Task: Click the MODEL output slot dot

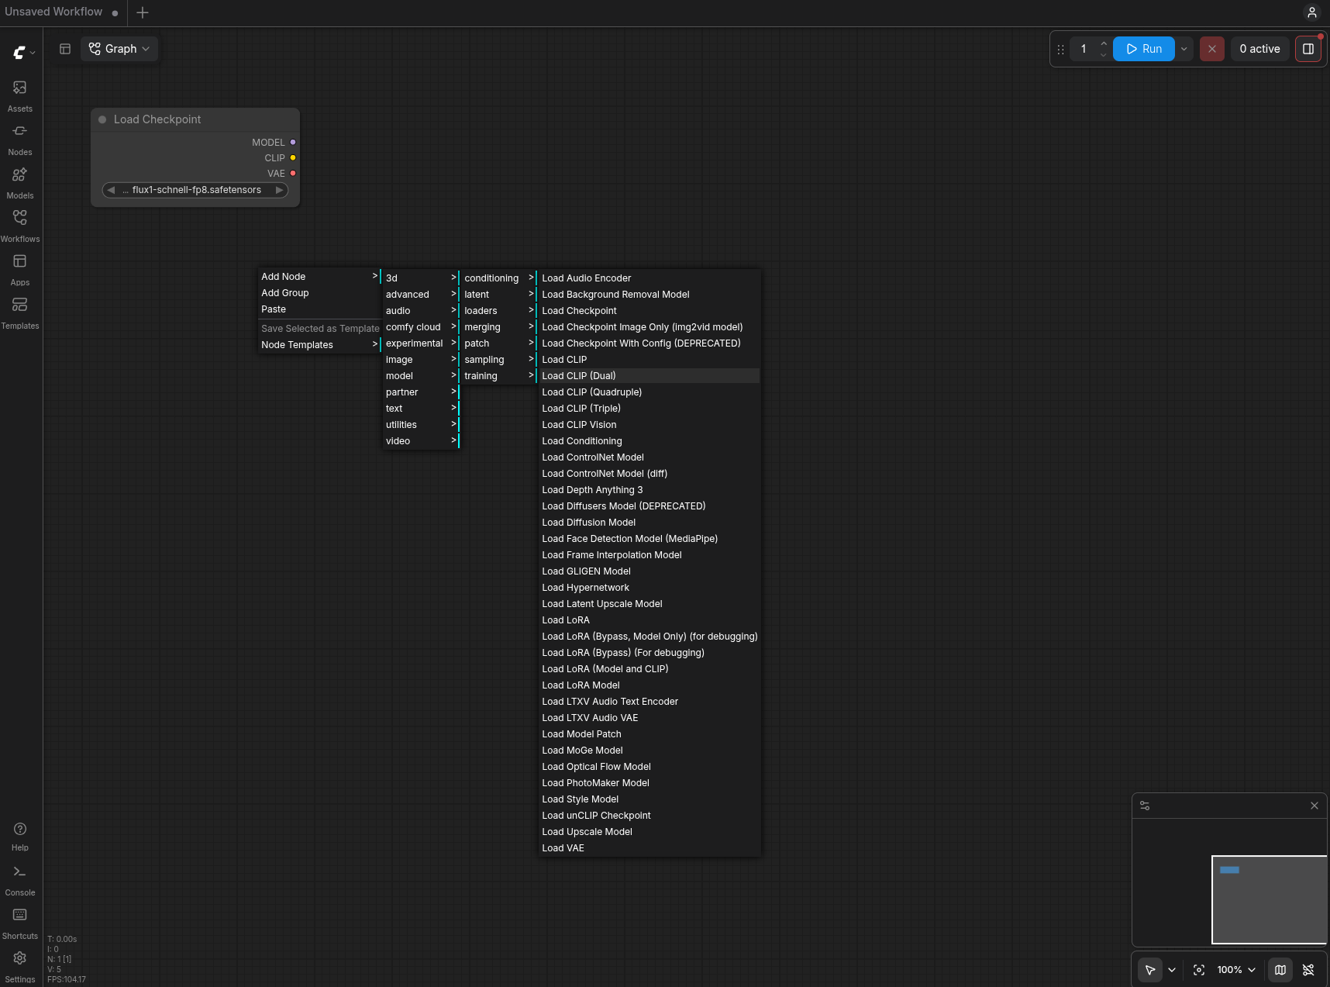Action: [x=293, y=143]
